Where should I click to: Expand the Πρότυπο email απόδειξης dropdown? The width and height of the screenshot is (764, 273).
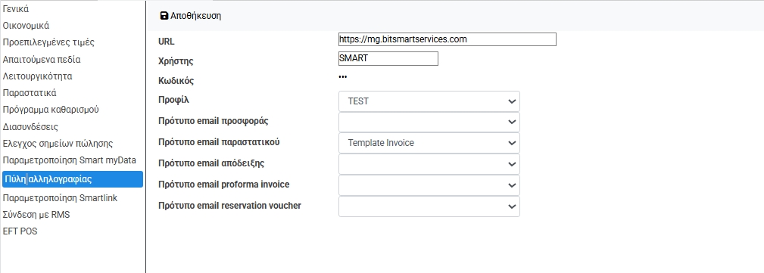tap(429, 164)
